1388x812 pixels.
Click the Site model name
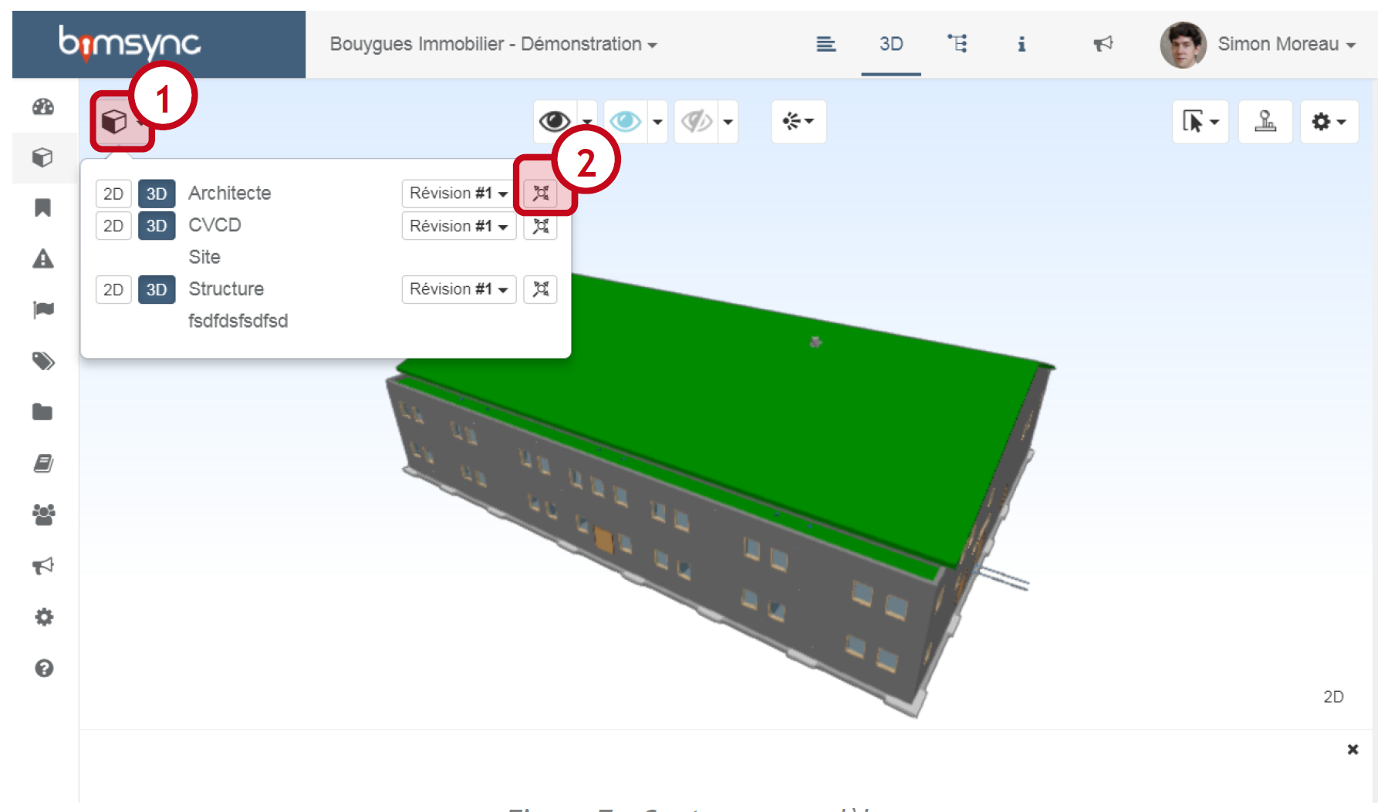204,257
